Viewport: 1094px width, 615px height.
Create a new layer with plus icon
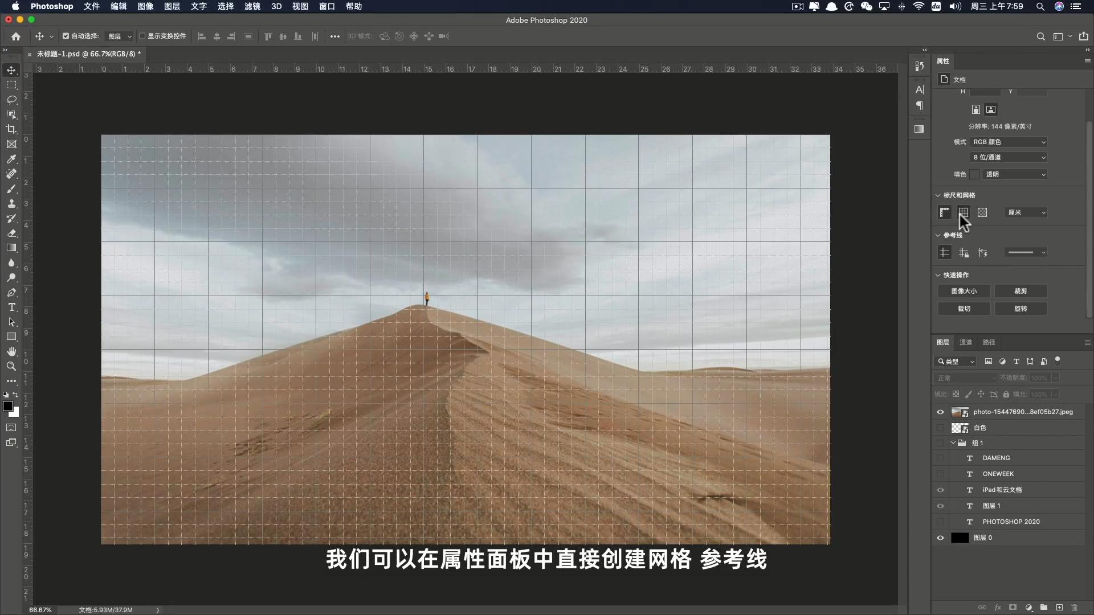[1059, 608]
